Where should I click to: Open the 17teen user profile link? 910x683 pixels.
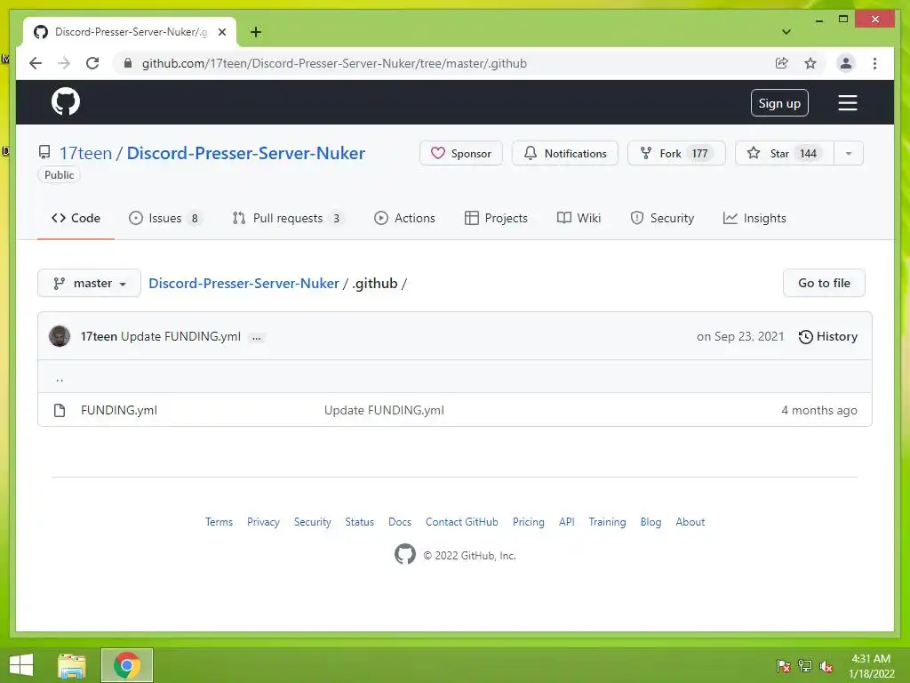point(85,153)
